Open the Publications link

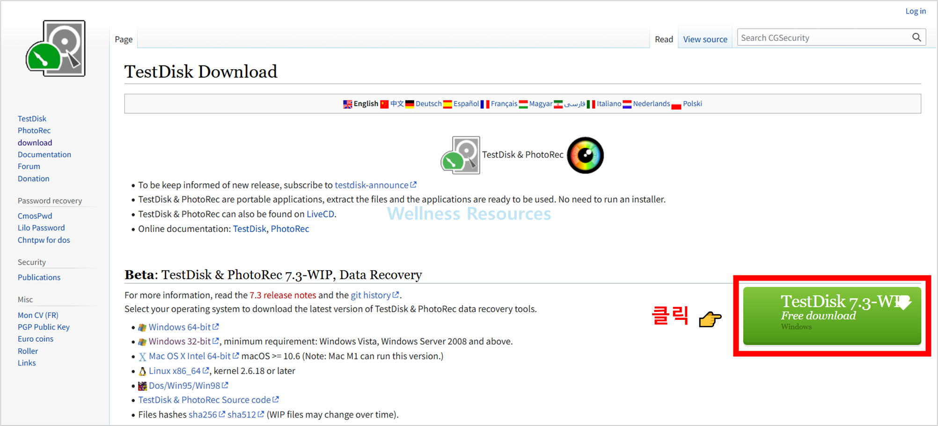pyautogui.click(x=39, y=277)
